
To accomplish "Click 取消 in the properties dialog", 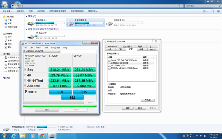I will [140, 108].
